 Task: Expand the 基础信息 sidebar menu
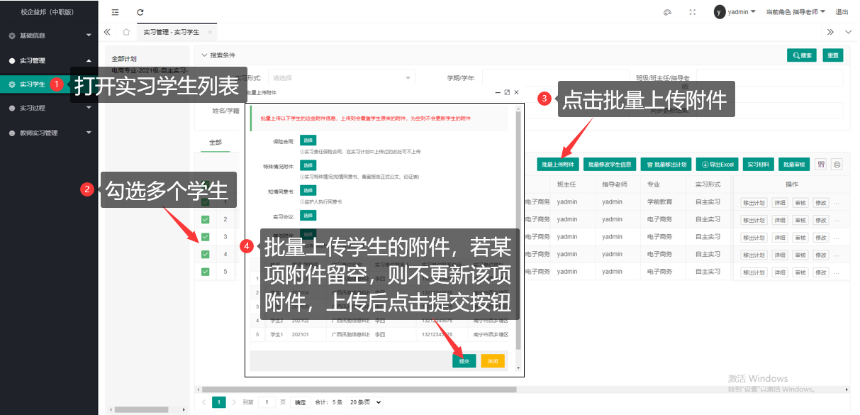48,35
